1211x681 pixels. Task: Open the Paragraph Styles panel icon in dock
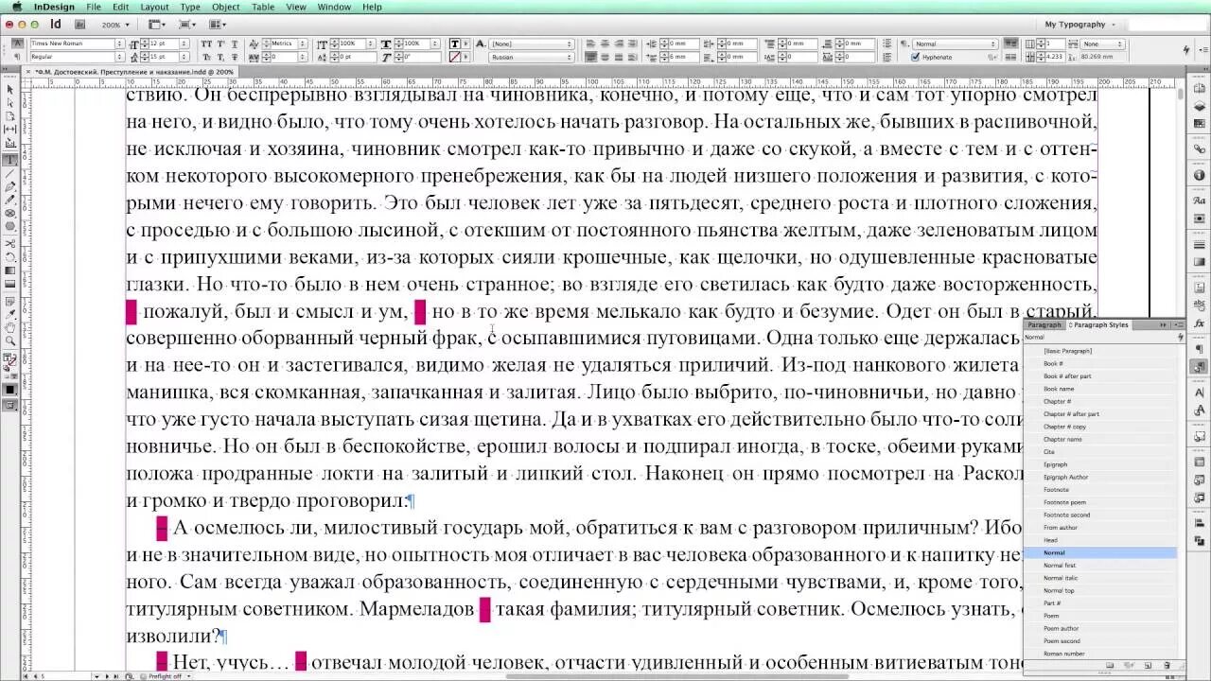click(x=1199, y=367)
